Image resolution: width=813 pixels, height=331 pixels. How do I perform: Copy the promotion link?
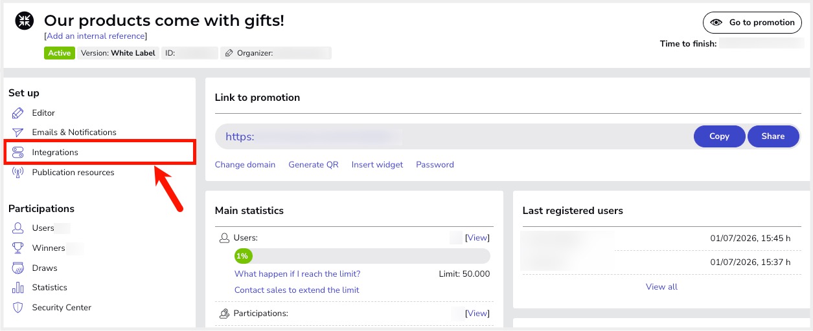tap(719, 136)
